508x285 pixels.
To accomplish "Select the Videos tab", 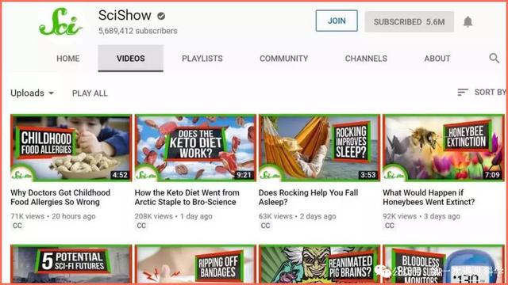I will coord(130,59).
